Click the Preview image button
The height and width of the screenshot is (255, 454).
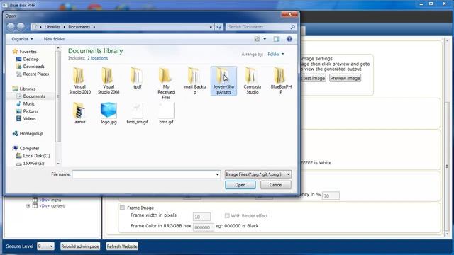point(345,78)
